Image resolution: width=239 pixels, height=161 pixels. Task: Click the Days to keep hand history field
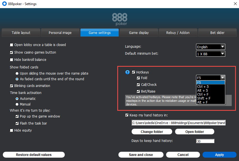(205, 141)
